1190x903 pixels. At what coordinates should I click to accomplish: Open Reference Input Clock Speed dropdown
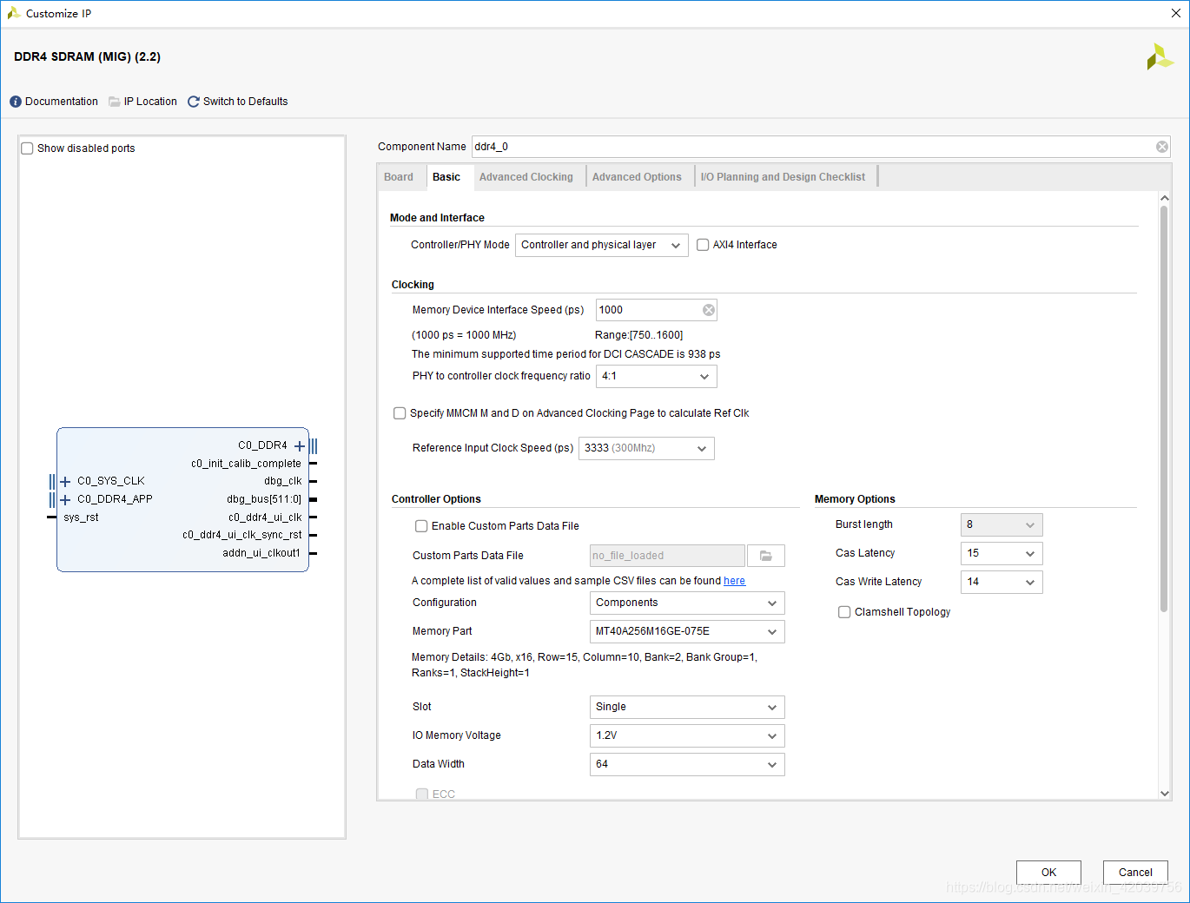[646, 448]
